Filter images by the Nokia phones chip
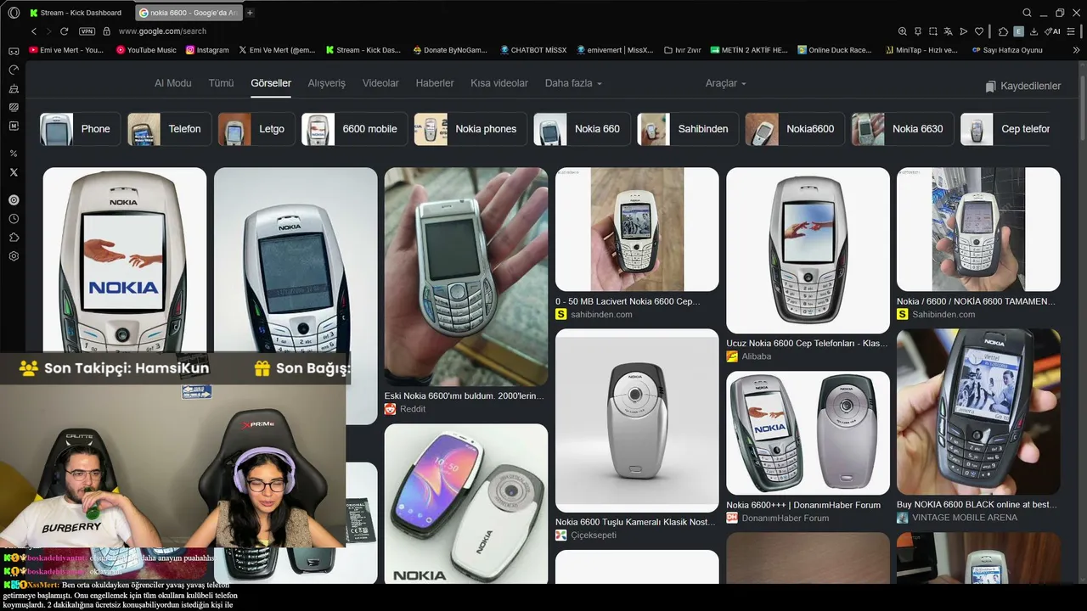The width and height of the screenshot is (1087, 611). 470,129
